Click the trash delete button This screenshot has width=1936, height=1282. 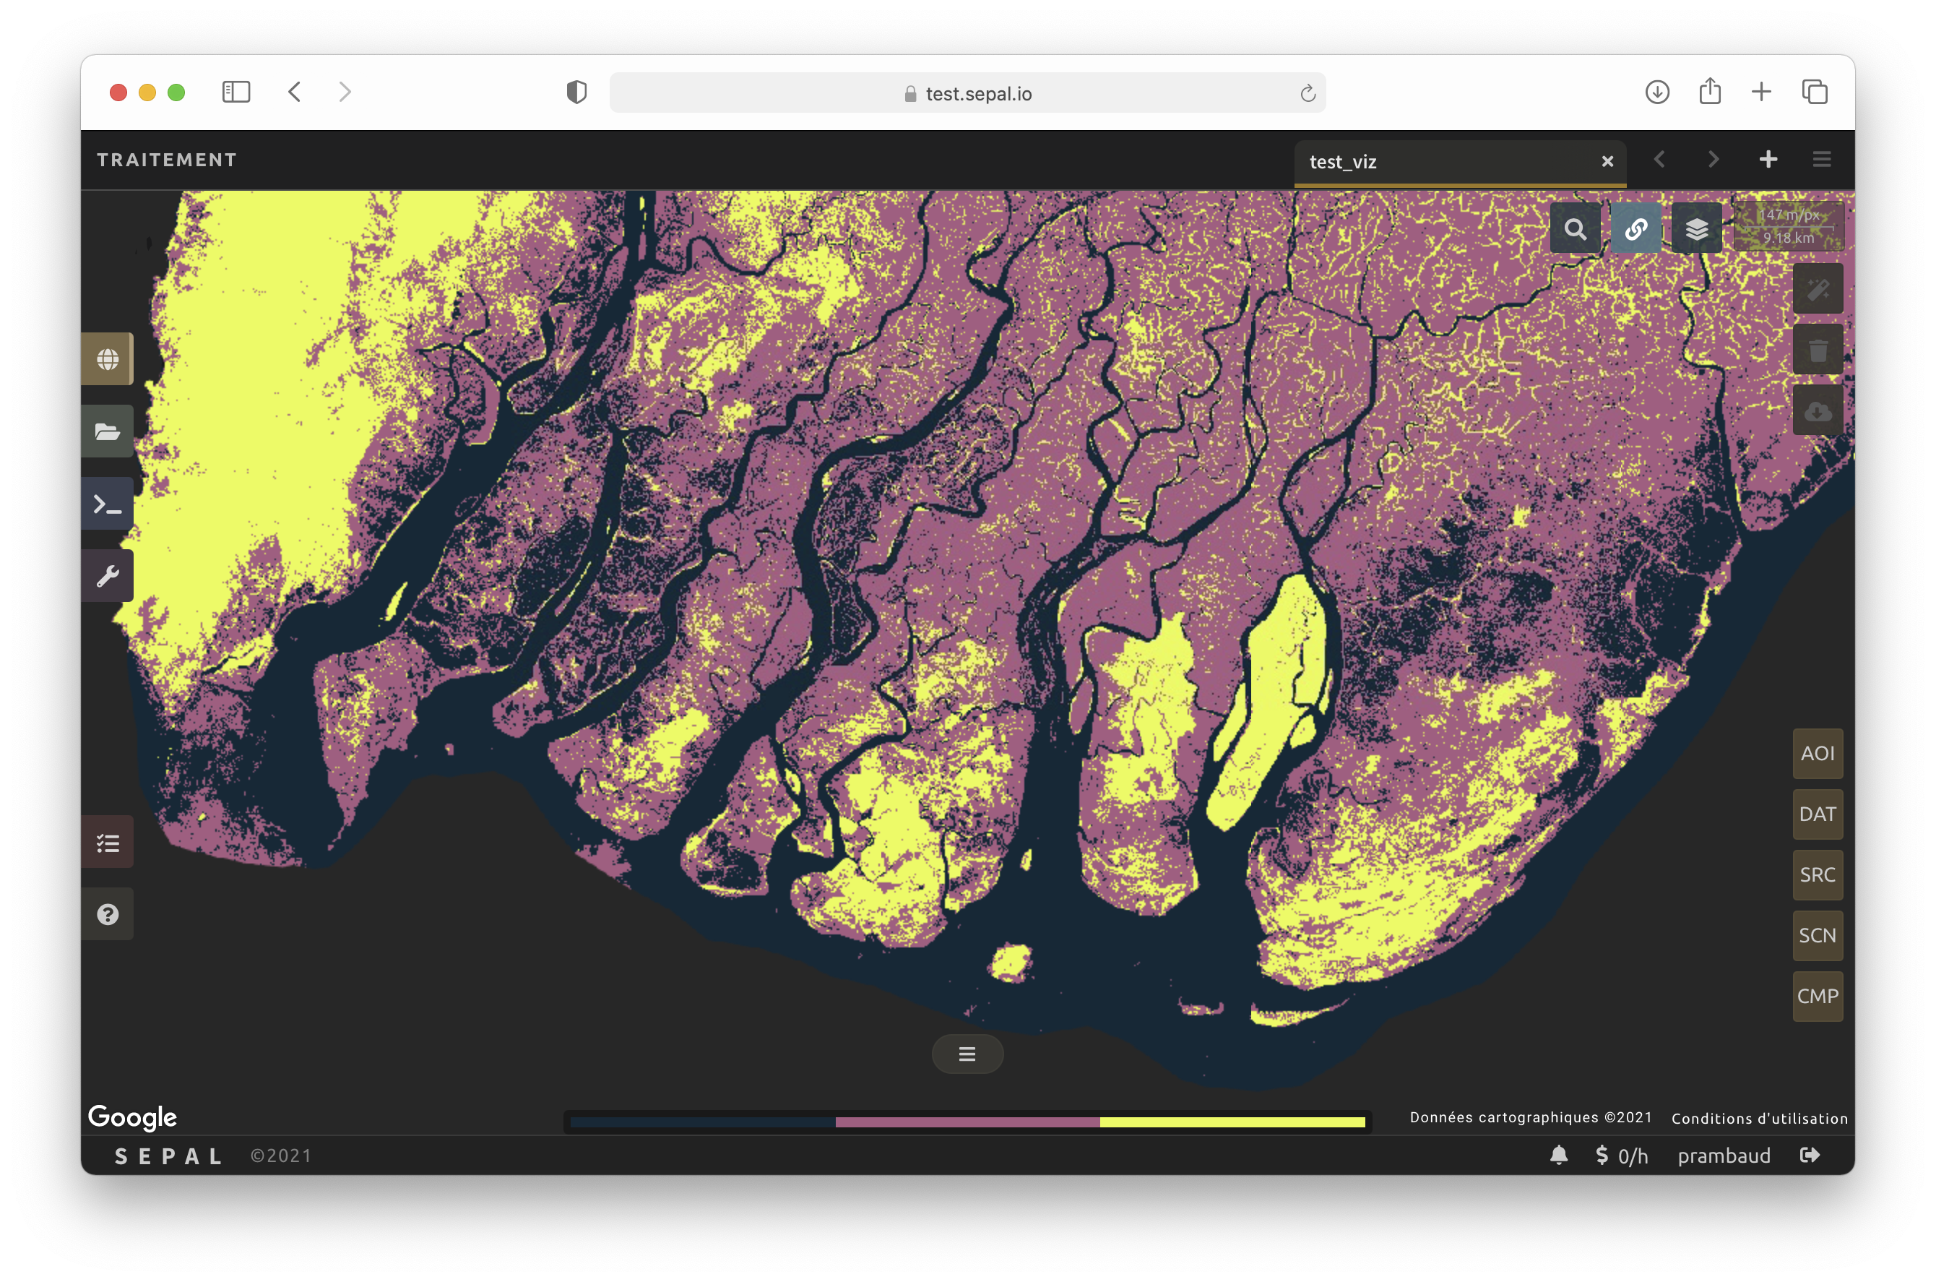point(1818,350)
